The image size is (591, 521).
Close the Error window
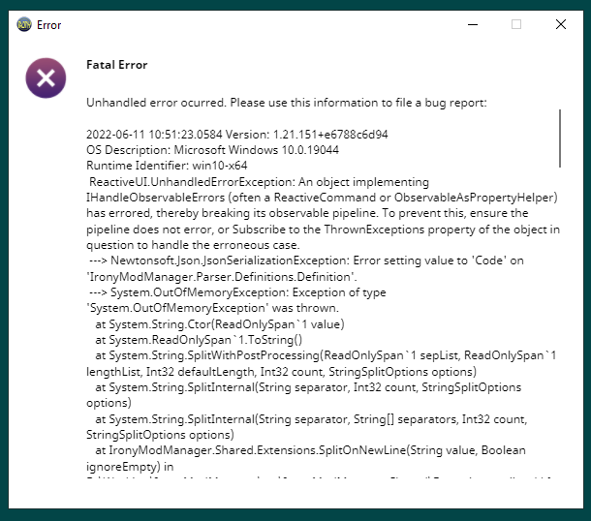click(560, 24)
